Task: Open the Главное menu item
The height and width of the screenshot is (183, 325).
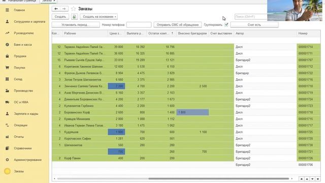Action: [19, 10]
